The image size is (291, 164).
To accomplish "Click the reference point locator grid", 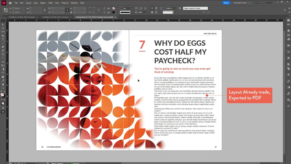I will (x=6, y=10).
